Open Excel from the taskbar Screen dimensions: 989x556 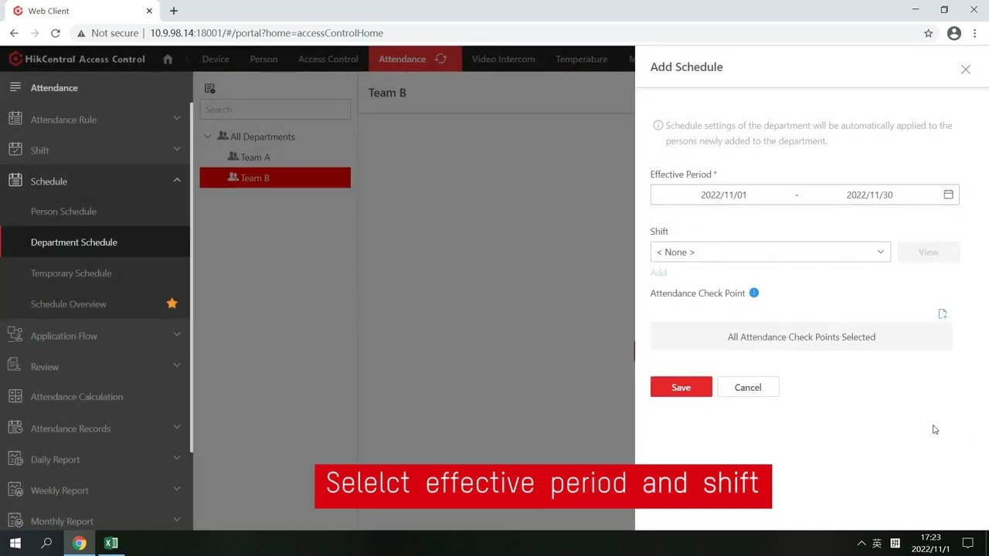click(111, 543)
